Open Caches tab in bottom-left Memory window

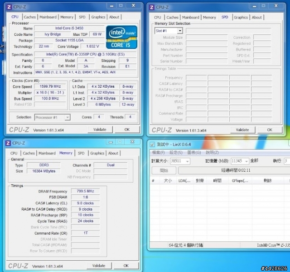point(29,153)
